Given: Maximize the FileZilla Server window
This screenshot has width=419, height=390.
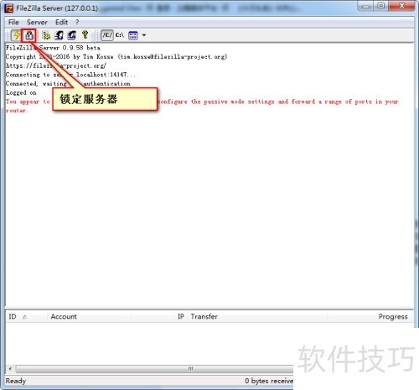Looking at the screenshot, I should (x=381, y=6).
